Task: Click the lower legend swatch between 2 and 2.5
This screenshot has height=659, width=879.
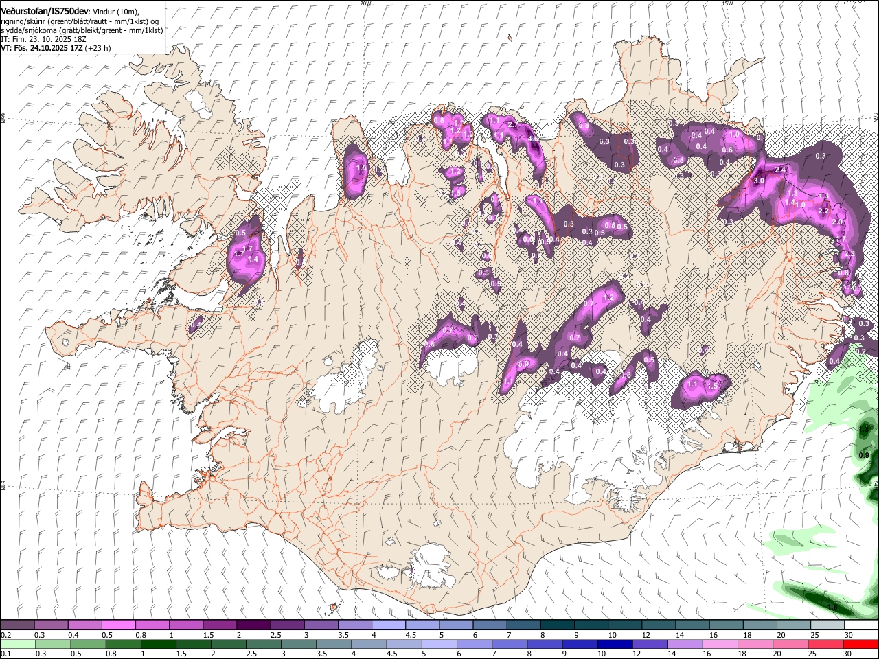Action: click(229, 645)
